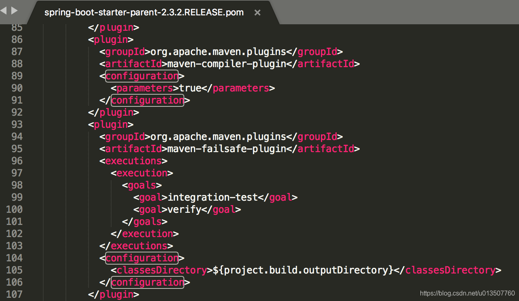519x301 pixels.
Task: Click the opening goals tag on line 98
Action: 142,185
